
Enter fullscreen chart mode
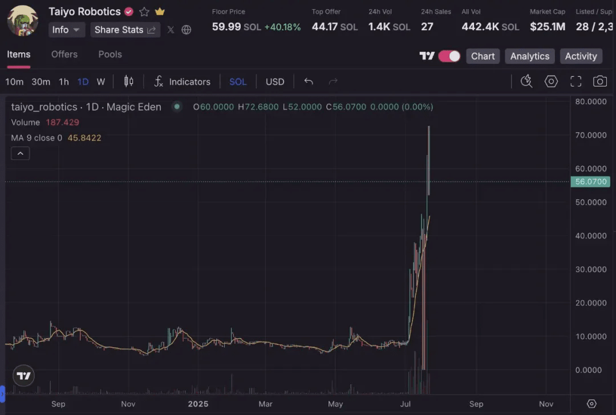click(576, 81)
